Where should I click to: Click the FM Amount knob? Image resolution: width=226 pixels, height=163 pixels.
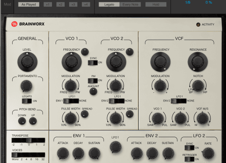pos(93,91)
